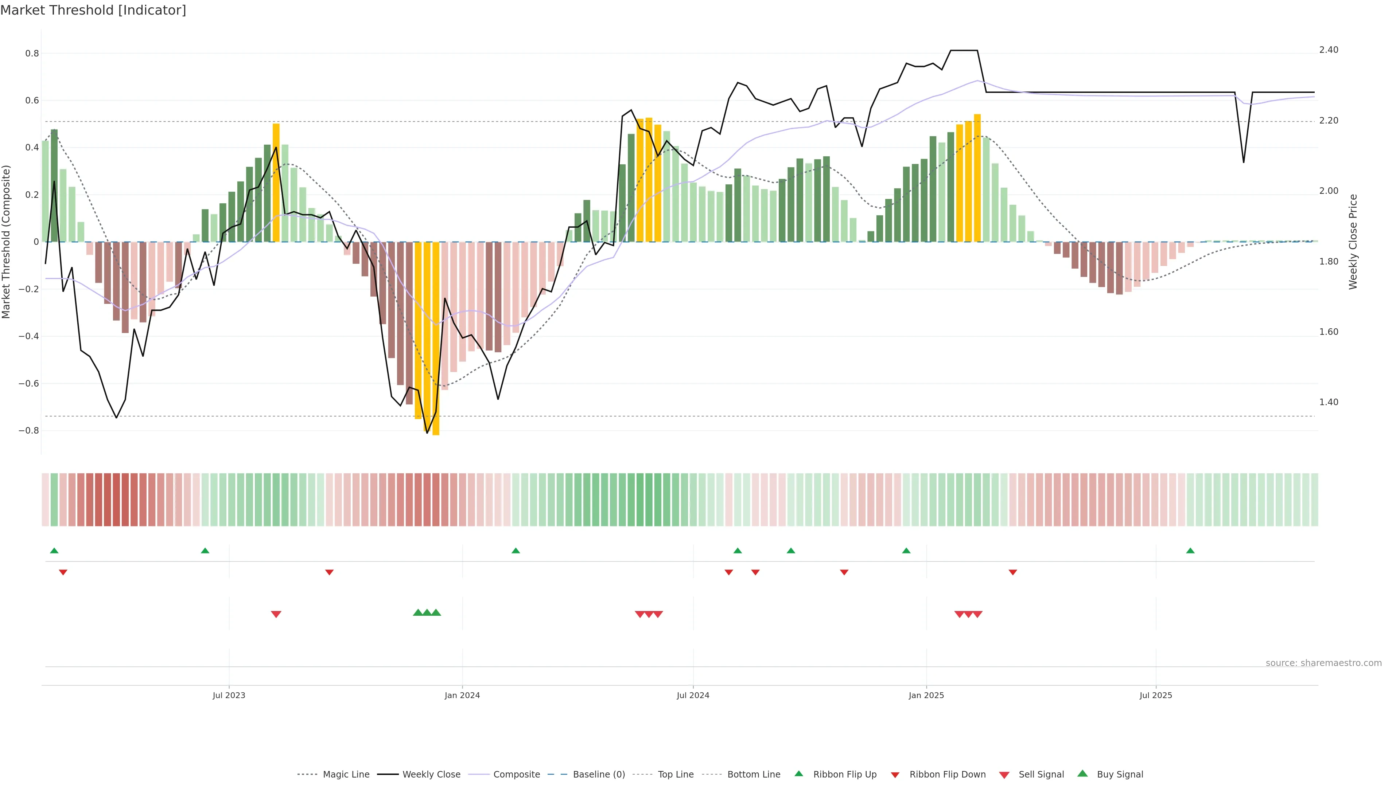Click the Weekly Close Price axis title
Image resolution: width=1400 pixels, height=787 pixels.
click(1353, 242)
